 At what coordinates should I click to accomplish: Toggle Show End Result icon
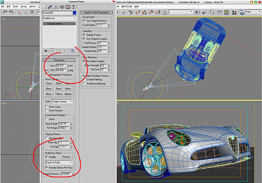click(53, 51)
